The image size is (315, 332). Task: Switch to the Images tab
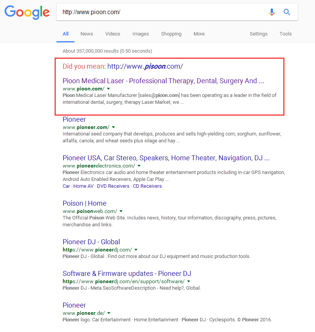click(141, 34)
